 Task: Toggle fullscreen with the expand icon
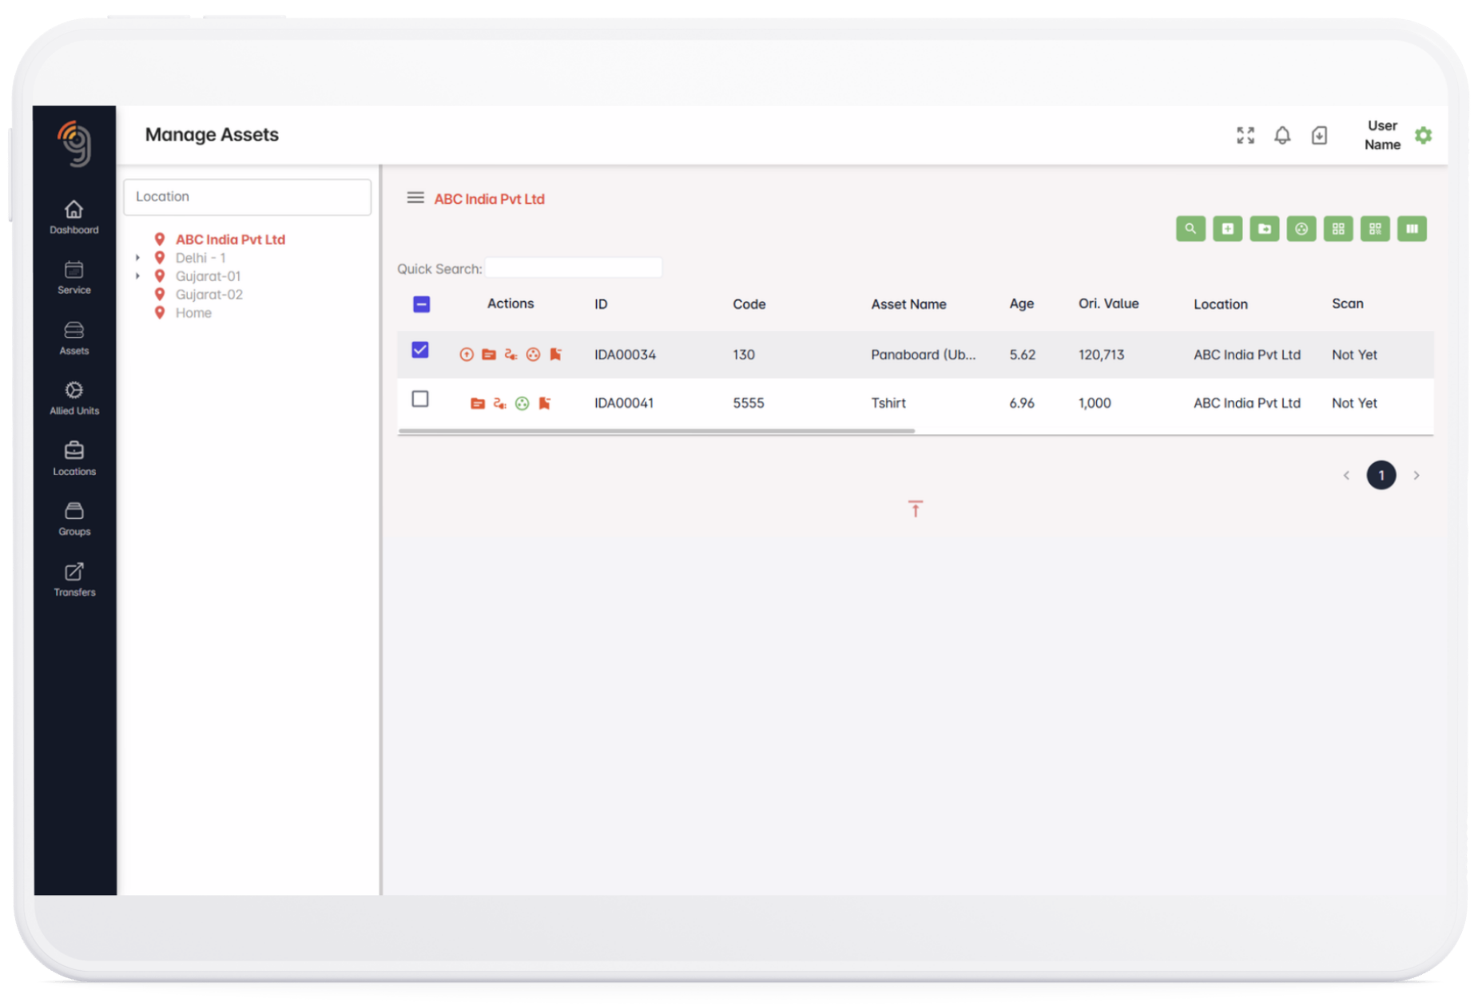1246,136
